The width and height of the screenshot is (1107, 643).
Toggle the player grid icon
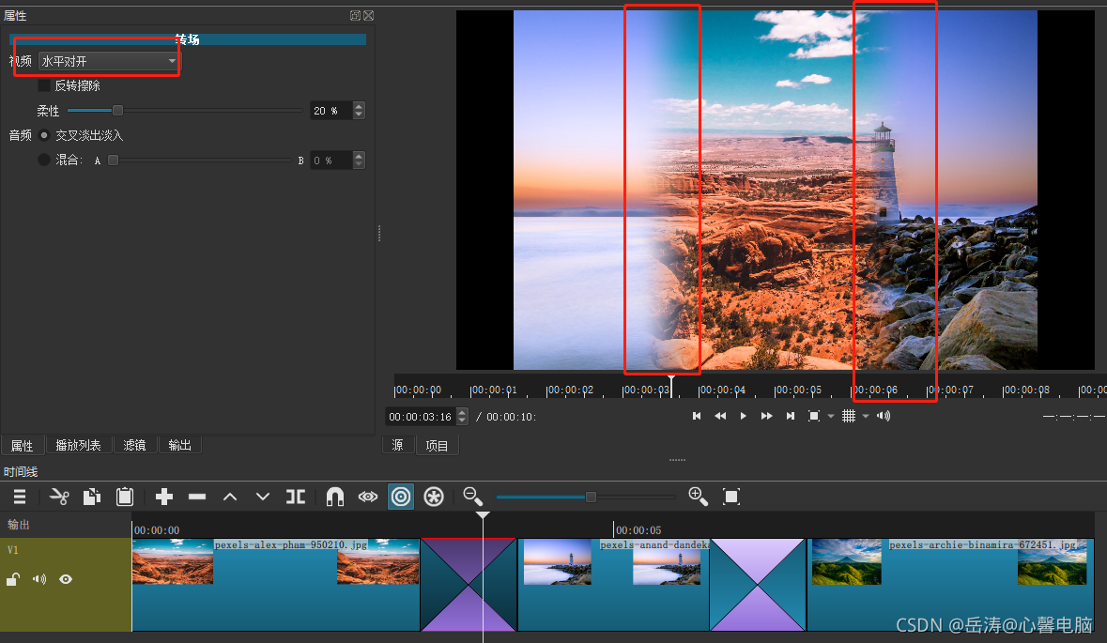click(849, 417)
